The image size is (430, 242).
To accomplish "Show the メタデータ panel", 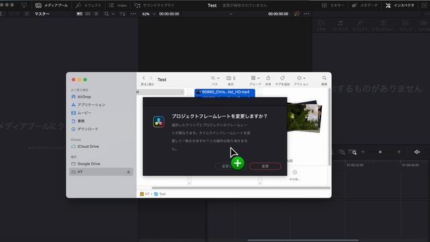I will pos(364,5).
